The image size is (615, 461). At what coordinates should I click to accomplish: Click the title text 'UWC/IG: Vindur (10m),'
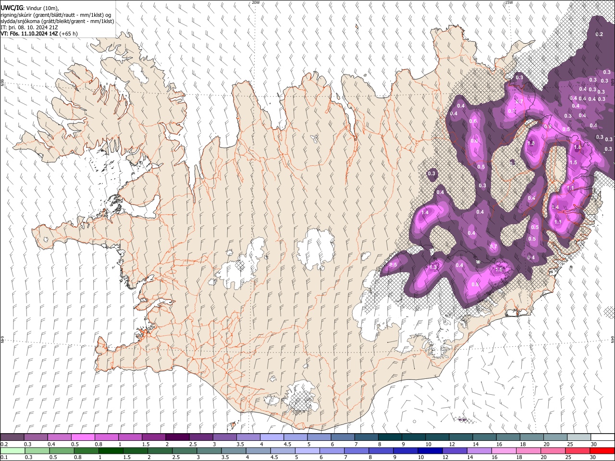(x=29, y=7)
